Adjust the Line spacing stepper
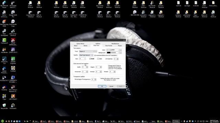The width and height of the screenshot is (220, 123). click(118, 59)
